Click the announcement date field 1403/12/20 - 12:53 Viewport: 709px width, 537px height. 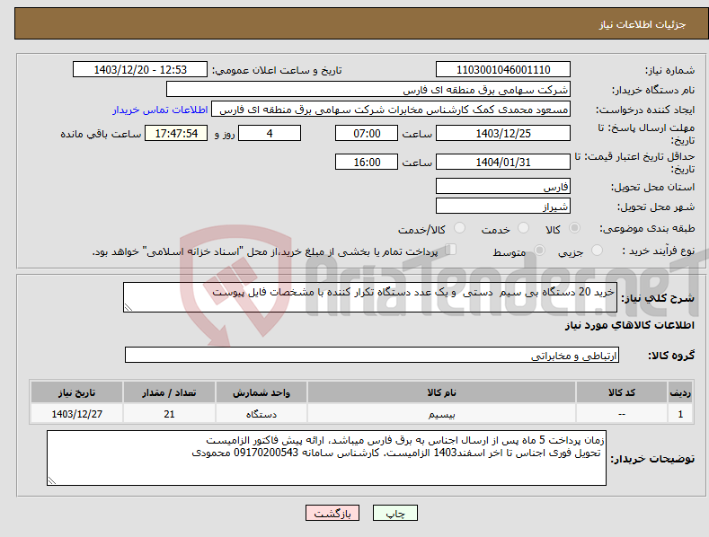pos(140,70)
